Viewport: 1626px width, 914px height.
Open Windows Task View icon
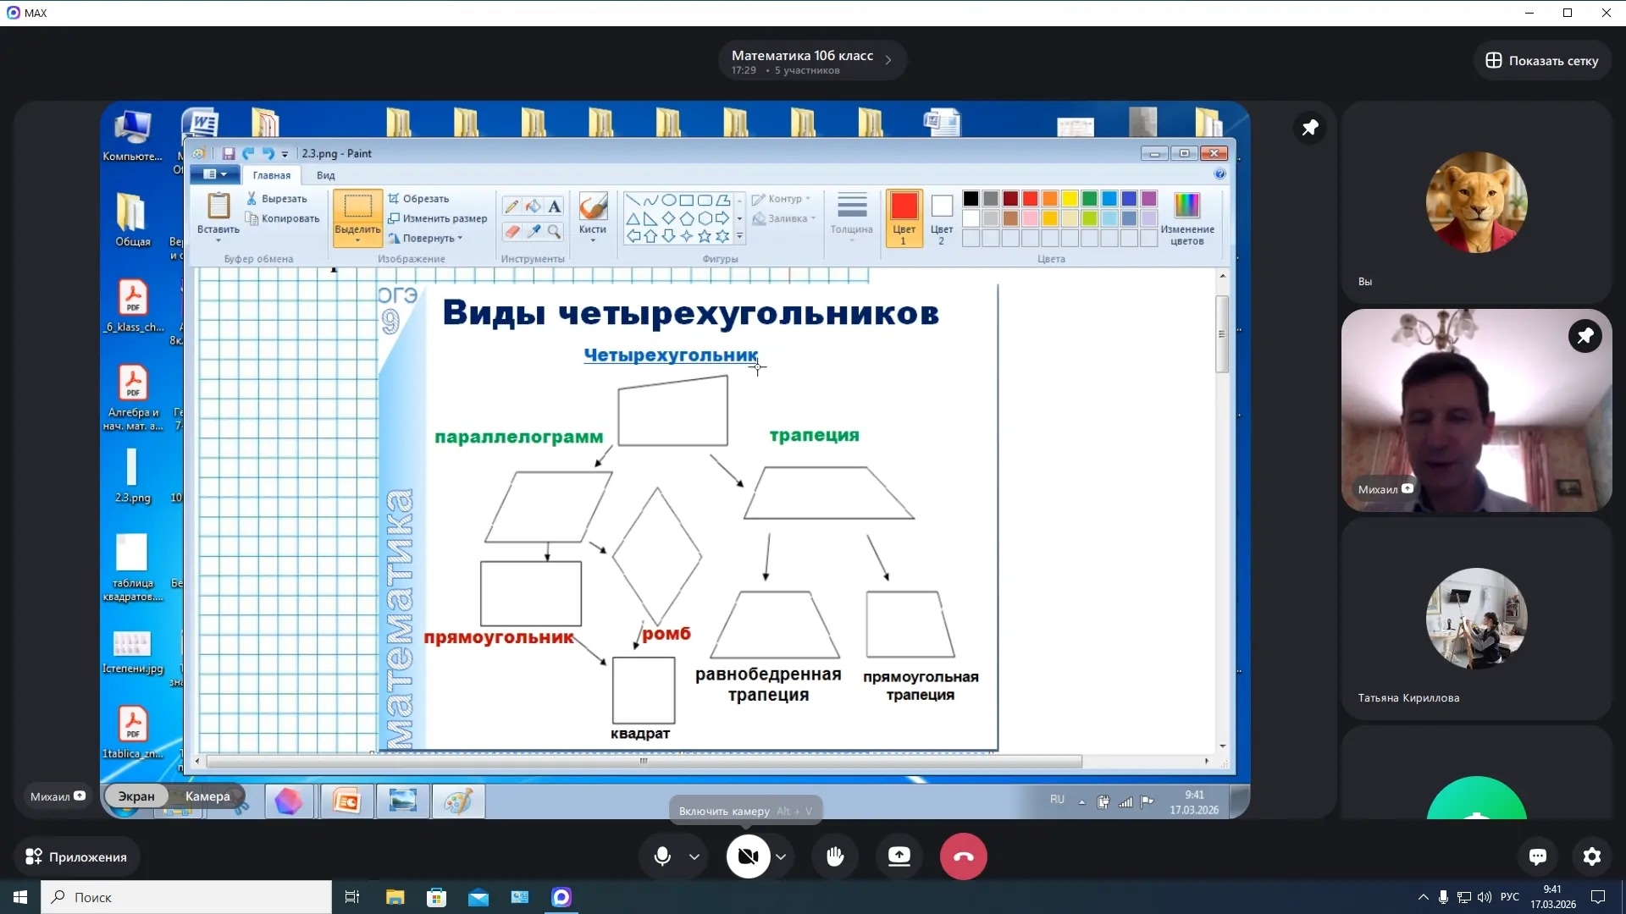pos(352,897)
